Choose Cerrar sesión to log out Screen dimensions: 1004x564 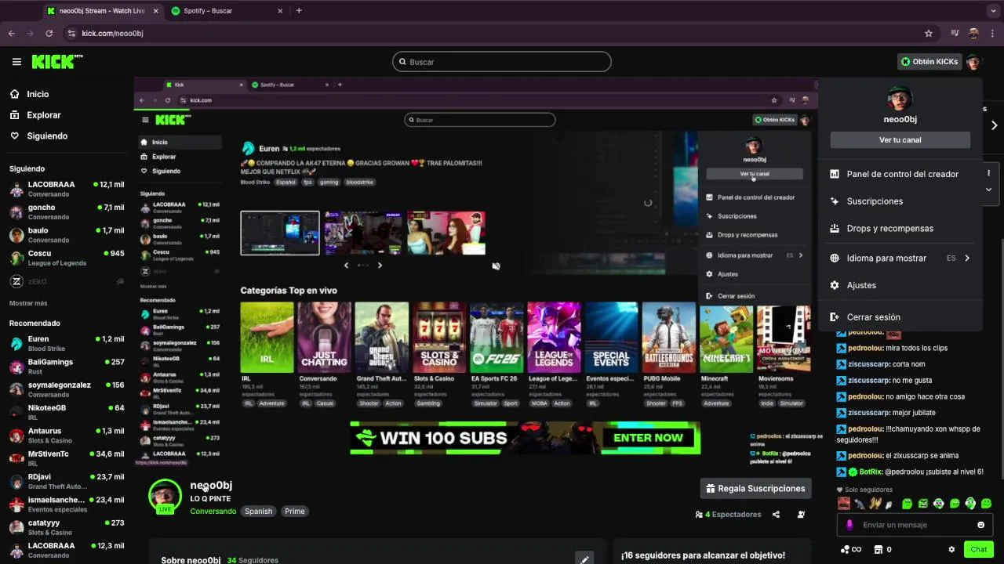(900, 317)
